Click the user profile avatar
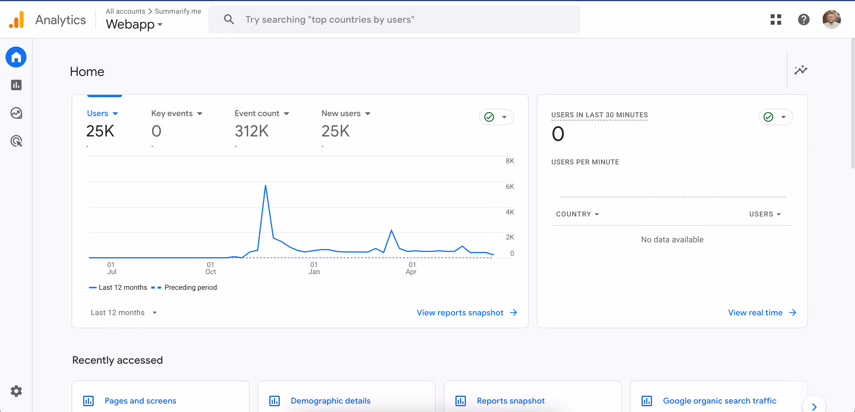855x412 pixels. [x=831, y=19]
